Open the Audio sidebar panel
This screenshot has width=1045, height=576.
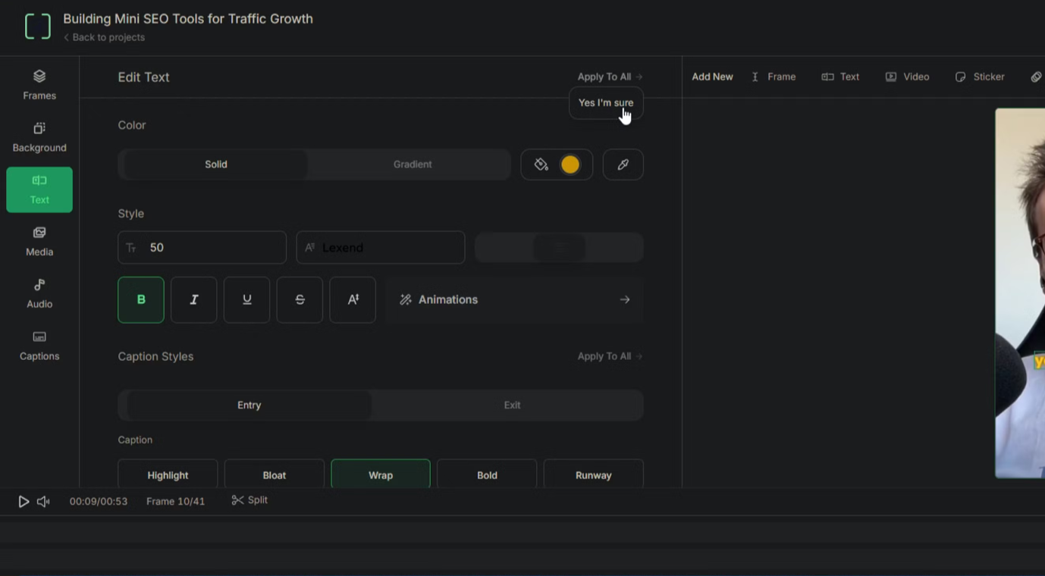(39, 293)
